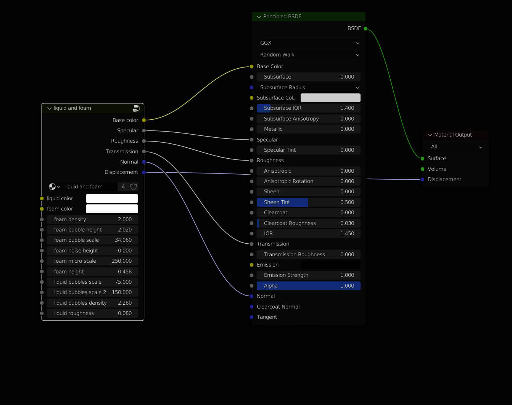Open the GGX distribution dropdown

tap(309, 43)
